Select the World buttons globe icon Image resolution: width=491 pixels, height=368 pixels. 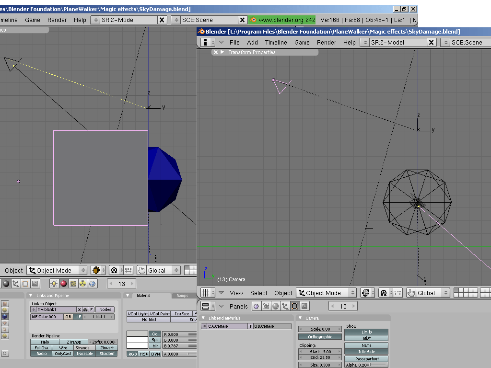pos(92,283)
